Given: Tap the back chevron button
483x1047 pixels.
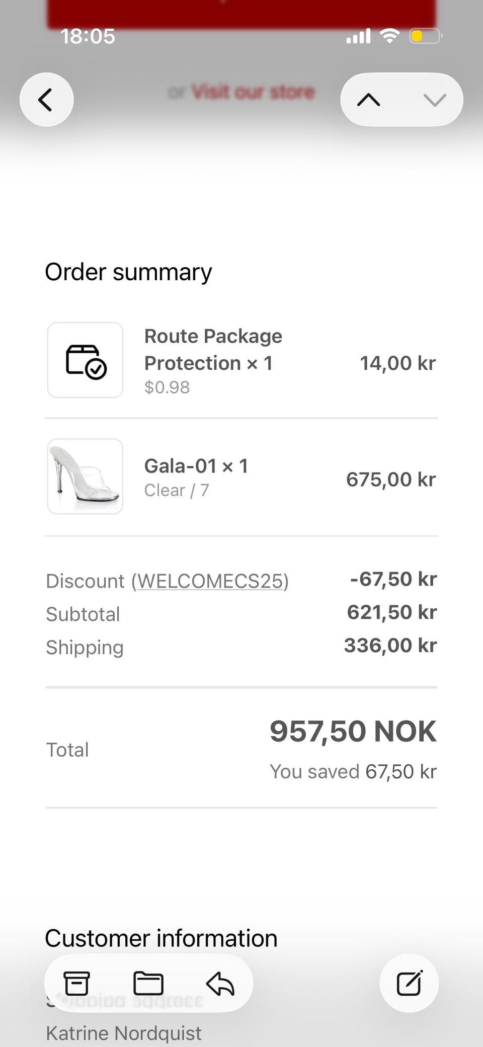Looking at the screenshot, I should pos(46,100).
